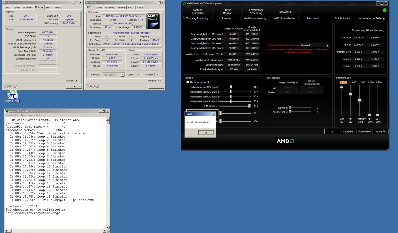The width and height of the screenshot is (398, 233).
Task: Click the AMD OverDrive OK button
Action: 332,132
